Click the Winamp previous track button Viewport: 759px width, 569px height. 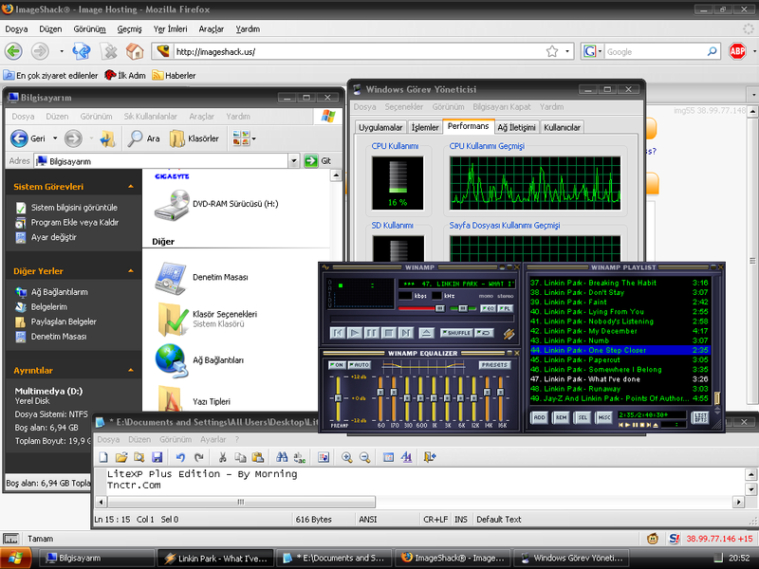coord(338,333)
